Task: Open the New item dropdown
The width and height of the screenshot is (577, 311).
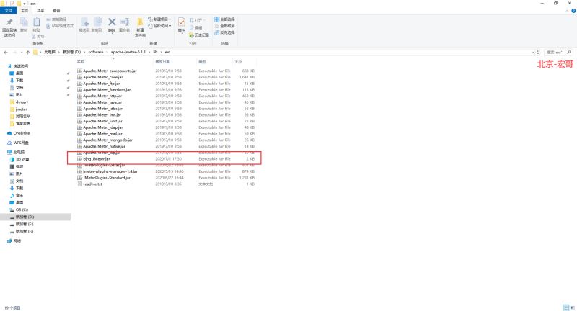Action: [x=159, y=19]
